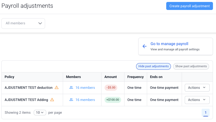Open Actions dropdown for the deduction row

click(x=197, y=88)
